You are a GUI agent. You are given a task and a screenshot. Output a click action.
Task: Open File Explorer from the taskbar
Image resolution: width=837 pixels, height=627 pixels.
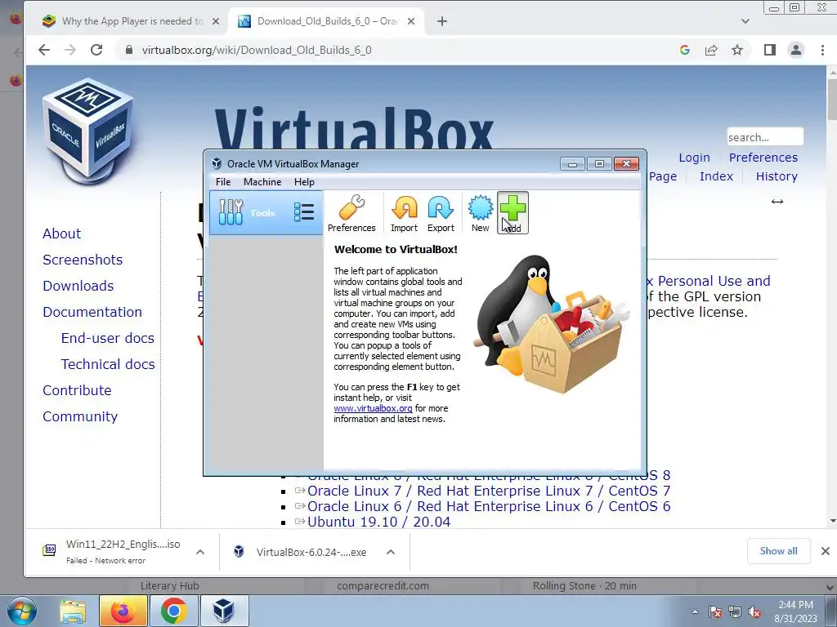coord(73,611)
